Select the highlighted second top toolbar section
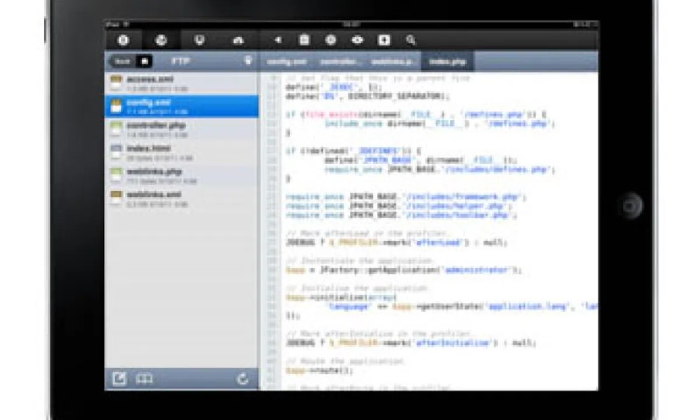Viewport: 700px width, 420px height. (x=161, y=40)
